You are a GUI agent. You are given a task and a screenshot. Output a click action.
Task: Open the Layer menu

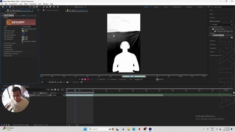[21, 4]
